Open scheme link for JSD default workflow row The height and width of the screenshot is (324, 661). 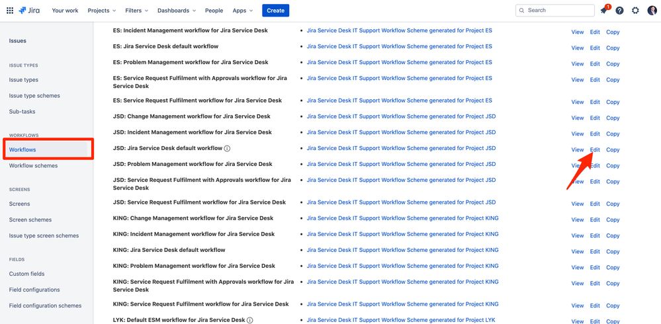(x=401, y=148)
